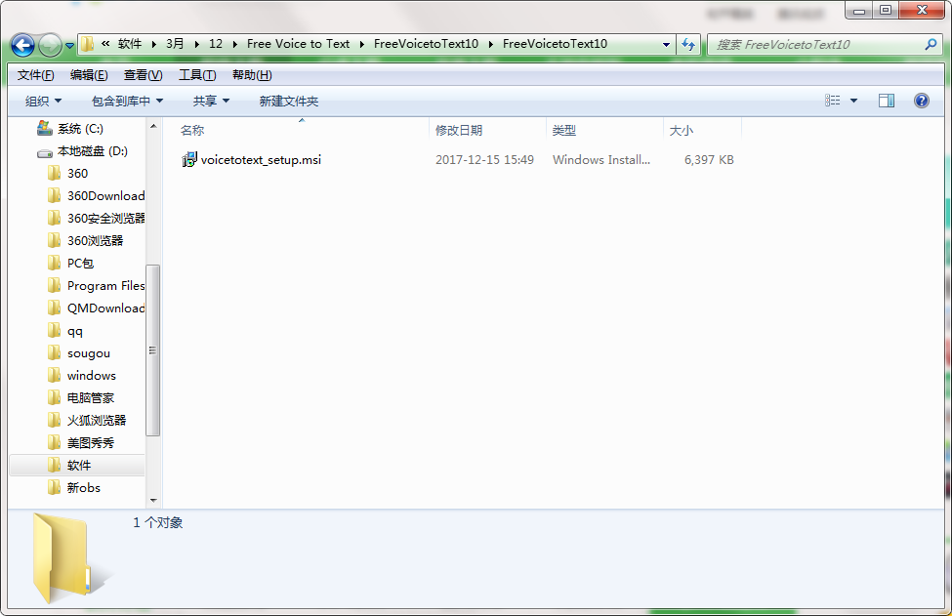Toggle the preview pane icon
The height and width of the screenshot is (616, 952).
(x=887, y=101)
